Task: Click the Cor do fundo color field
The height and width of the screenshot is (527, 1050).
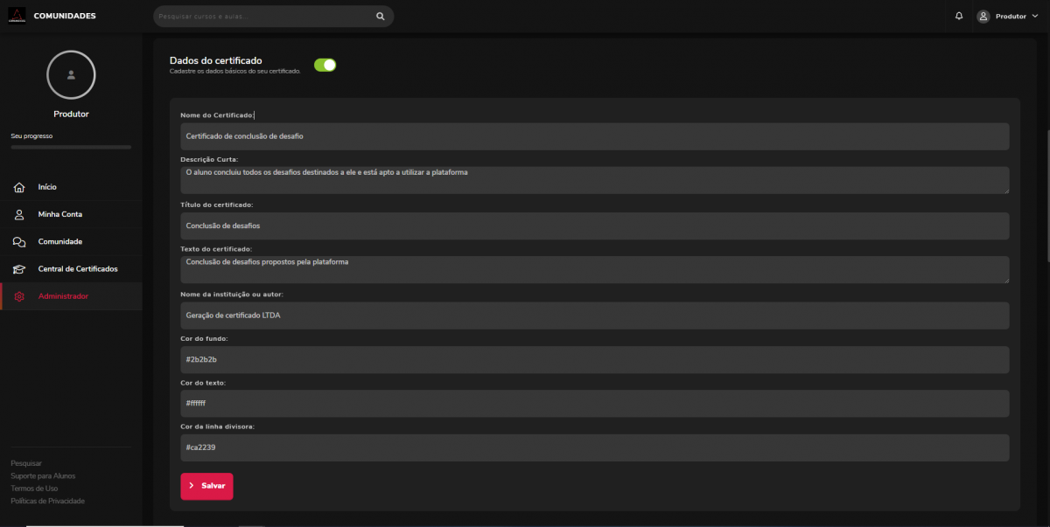Action: tap(594, 359)
